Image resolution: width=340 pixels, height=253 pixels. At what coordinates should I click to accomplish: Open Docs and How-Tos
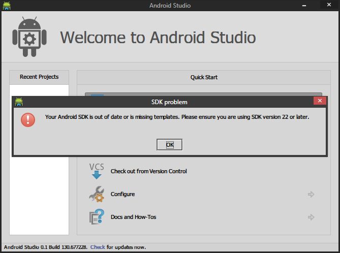click(133, 217)
